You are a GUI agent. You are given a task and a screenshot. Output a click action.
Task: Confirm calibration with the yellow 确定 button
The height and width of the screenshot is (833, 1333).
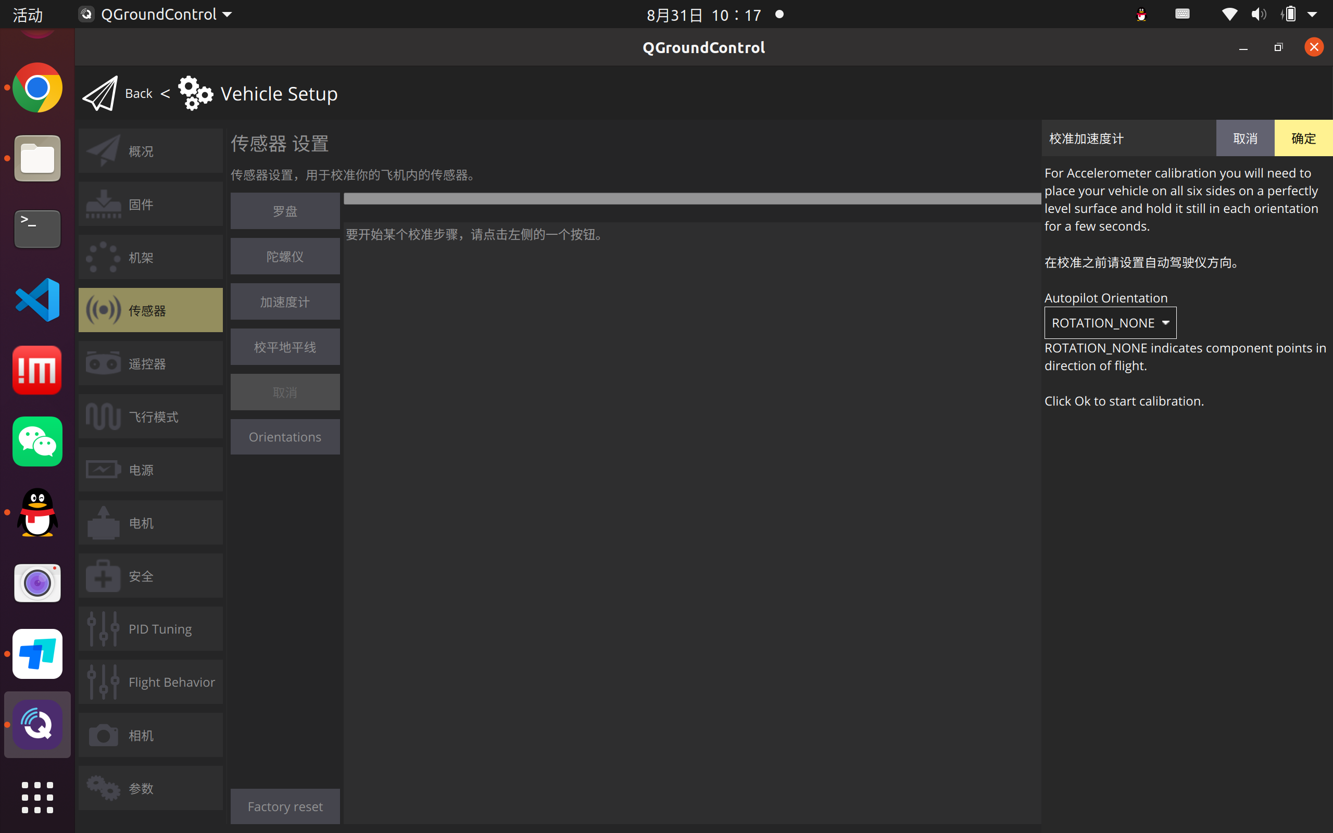(1303, 138)
